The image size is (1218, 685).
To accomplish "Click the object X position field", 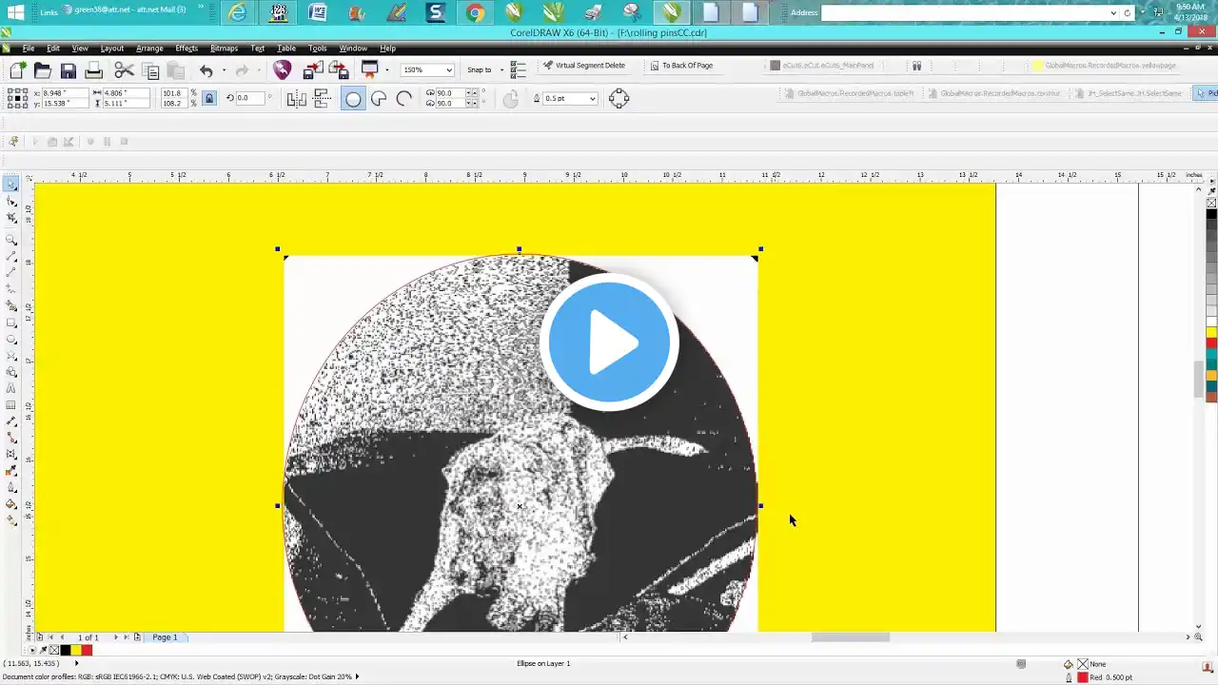I will coord(66,93).
